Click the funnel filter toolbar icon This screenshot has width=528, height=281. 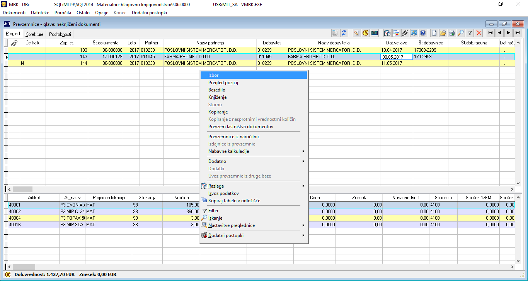470,33
